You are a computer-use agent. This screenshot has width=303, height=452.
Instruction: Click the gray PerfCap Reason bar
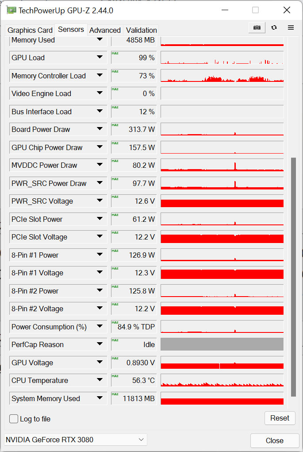[x=222, y=344]
